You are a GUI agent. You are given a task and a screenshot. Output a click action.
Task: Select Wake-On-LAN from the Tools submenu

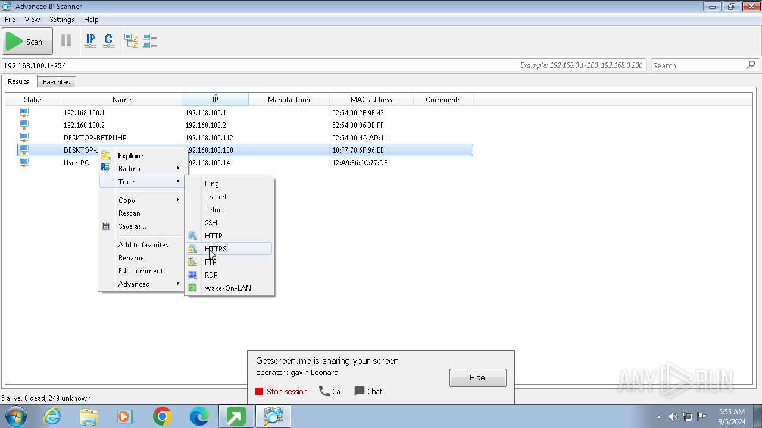point(229,288)
